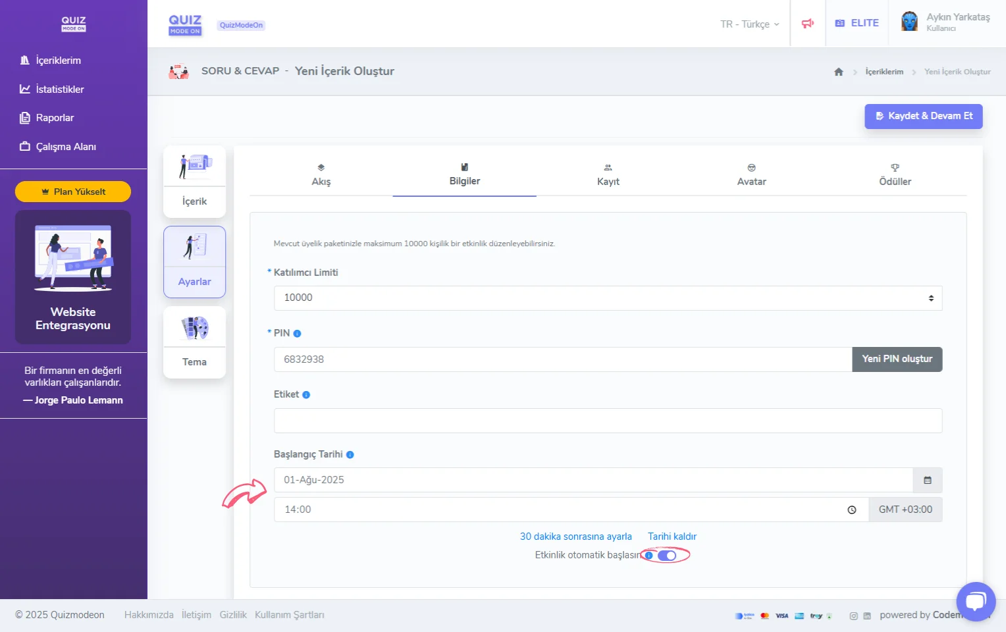Click the home breadcrumb icon
This screenshot has height=632, width=1006.
[x=838, y=72]
